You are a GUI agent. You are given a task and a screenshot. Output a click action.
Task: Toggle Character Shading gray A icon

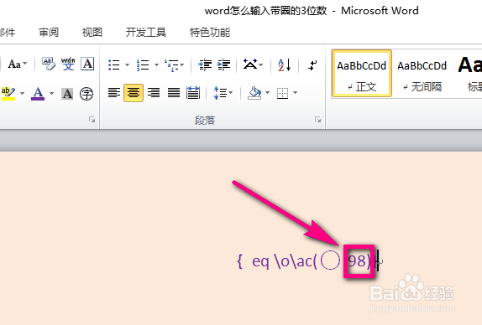(x=67, y=94)
